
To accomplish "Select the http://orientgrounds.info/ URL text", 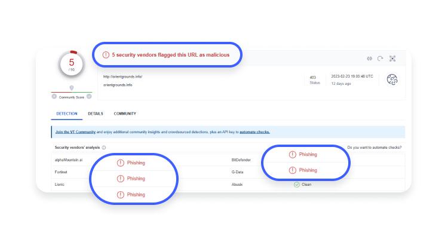I will pos(123,76).
